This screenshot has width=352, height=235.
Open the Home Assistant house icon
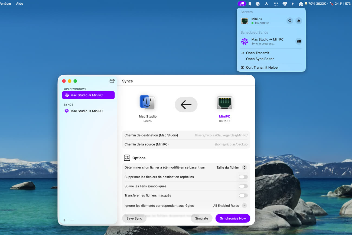click(301, 4)
